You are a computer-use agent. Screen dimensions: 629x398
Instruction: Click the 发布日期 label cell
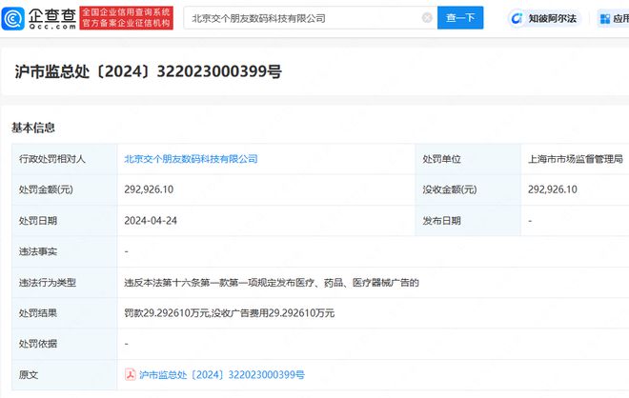468,221
